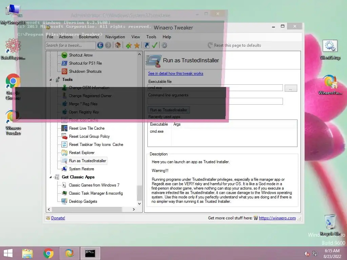This screenshot has height=260, width=347.
Task: Click the System Restore icon
Action: (x=64, y=169)
